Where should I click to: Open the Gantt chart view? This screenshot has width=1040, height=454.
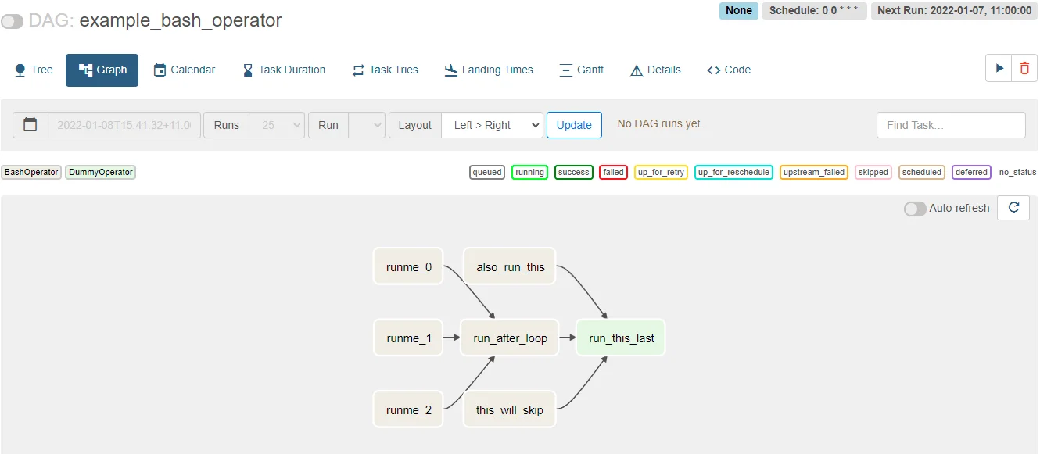point(582,70)
